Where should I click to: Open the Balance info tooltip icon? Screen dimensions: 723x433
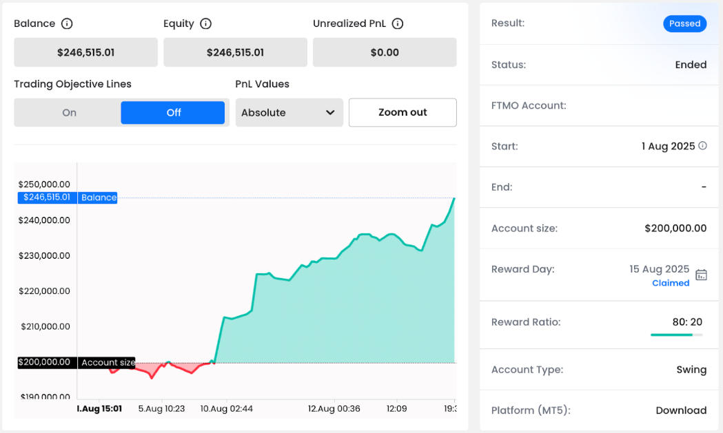(67, 23)
